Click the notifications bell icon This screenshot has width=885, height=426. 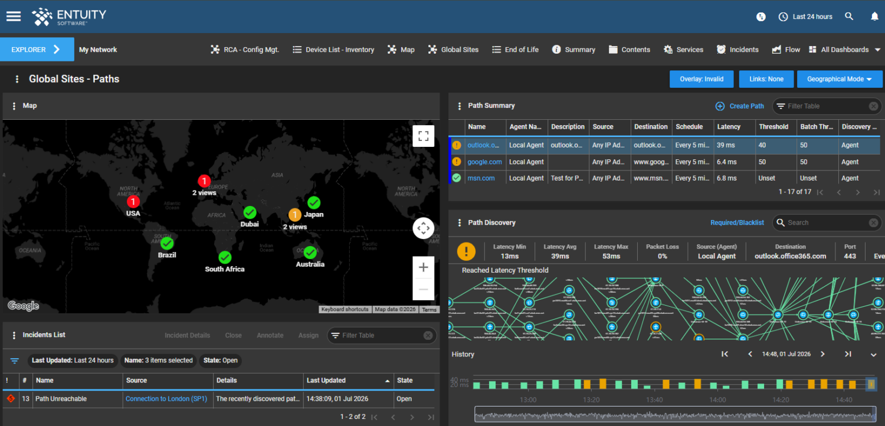(874, 17)
